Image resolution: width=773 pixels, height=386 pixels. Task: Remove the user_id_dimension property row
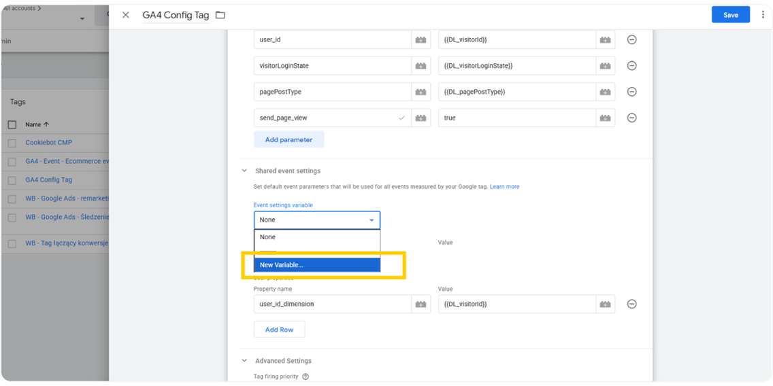(x=631, y=304)
